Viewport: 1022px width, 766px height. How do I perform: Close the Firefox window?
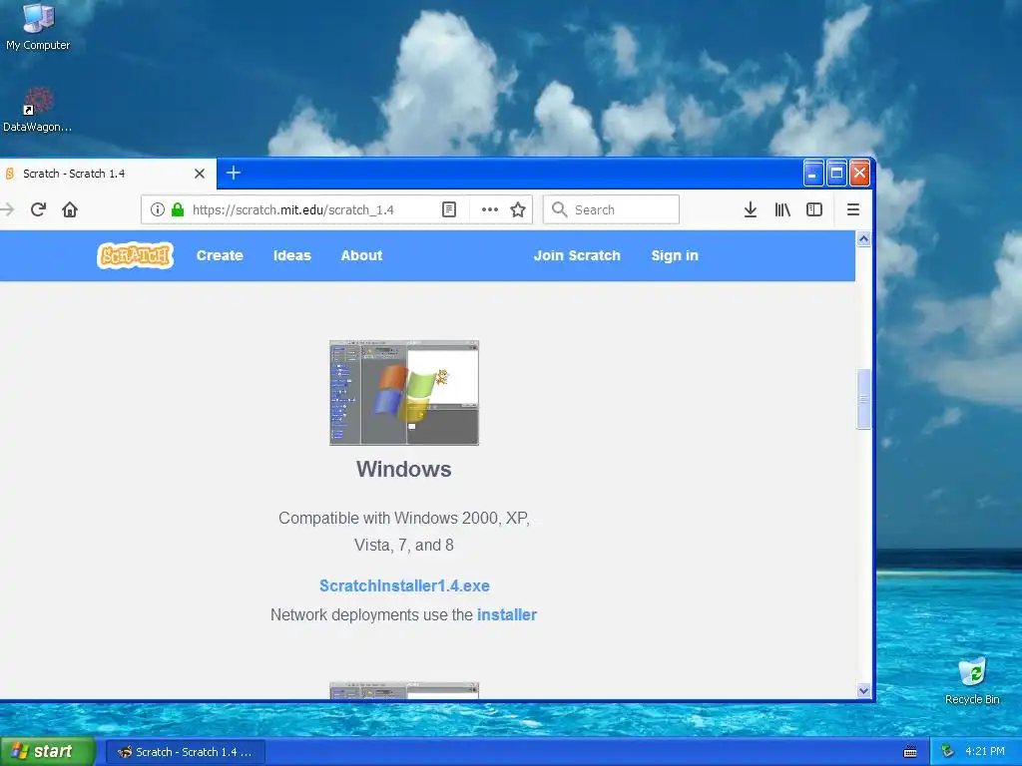coord(859,174)
